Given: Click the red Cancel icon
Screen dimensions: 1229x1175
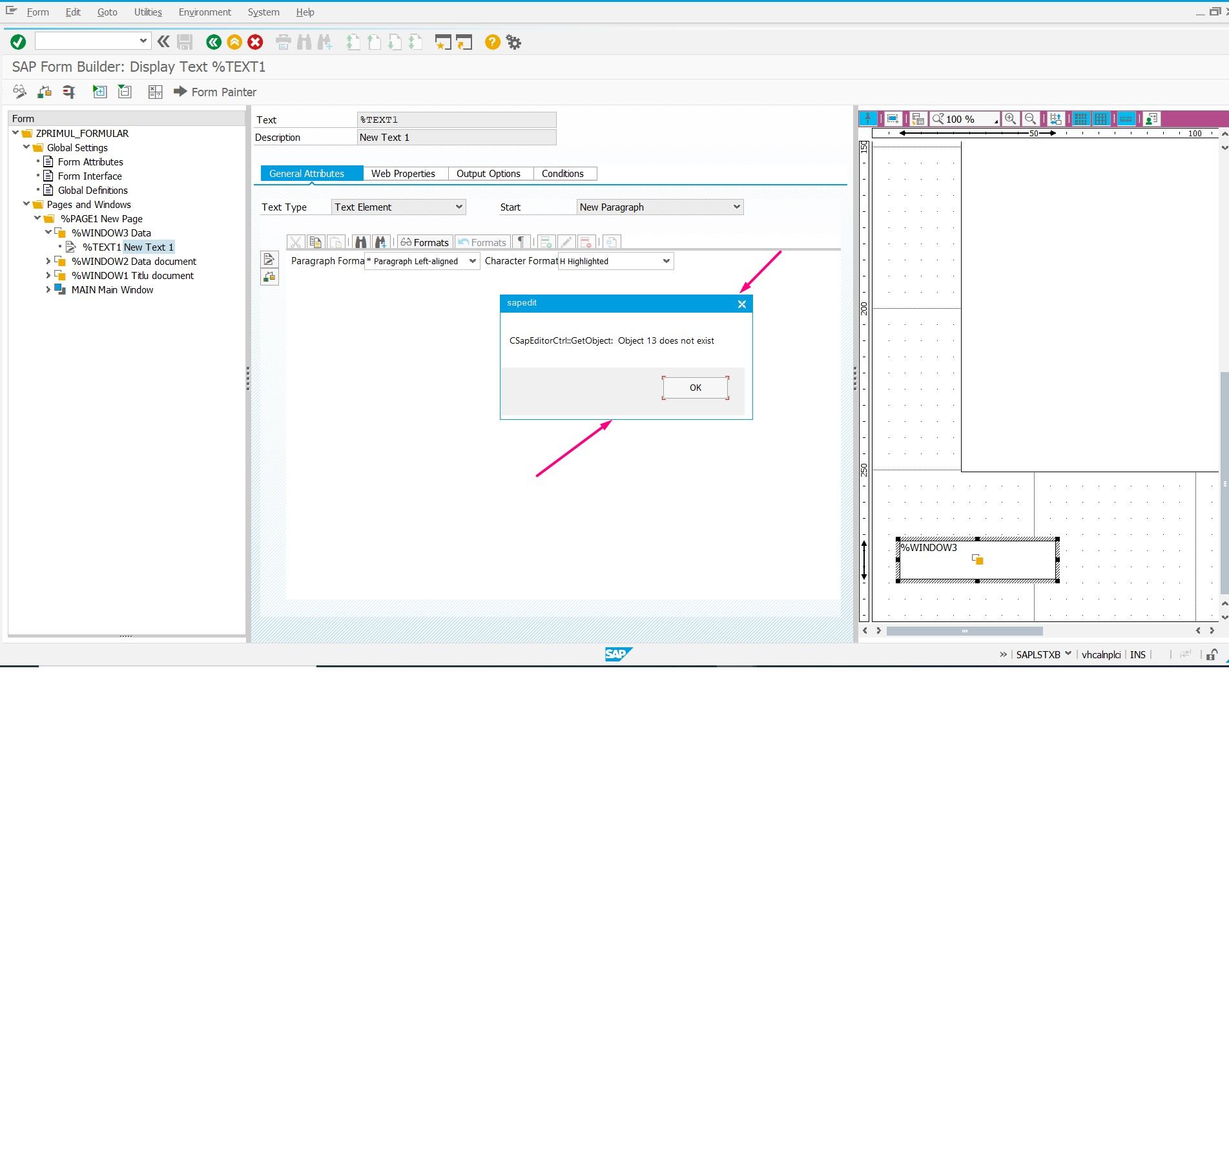Looking at the screenshot, I should pos(255,42).
